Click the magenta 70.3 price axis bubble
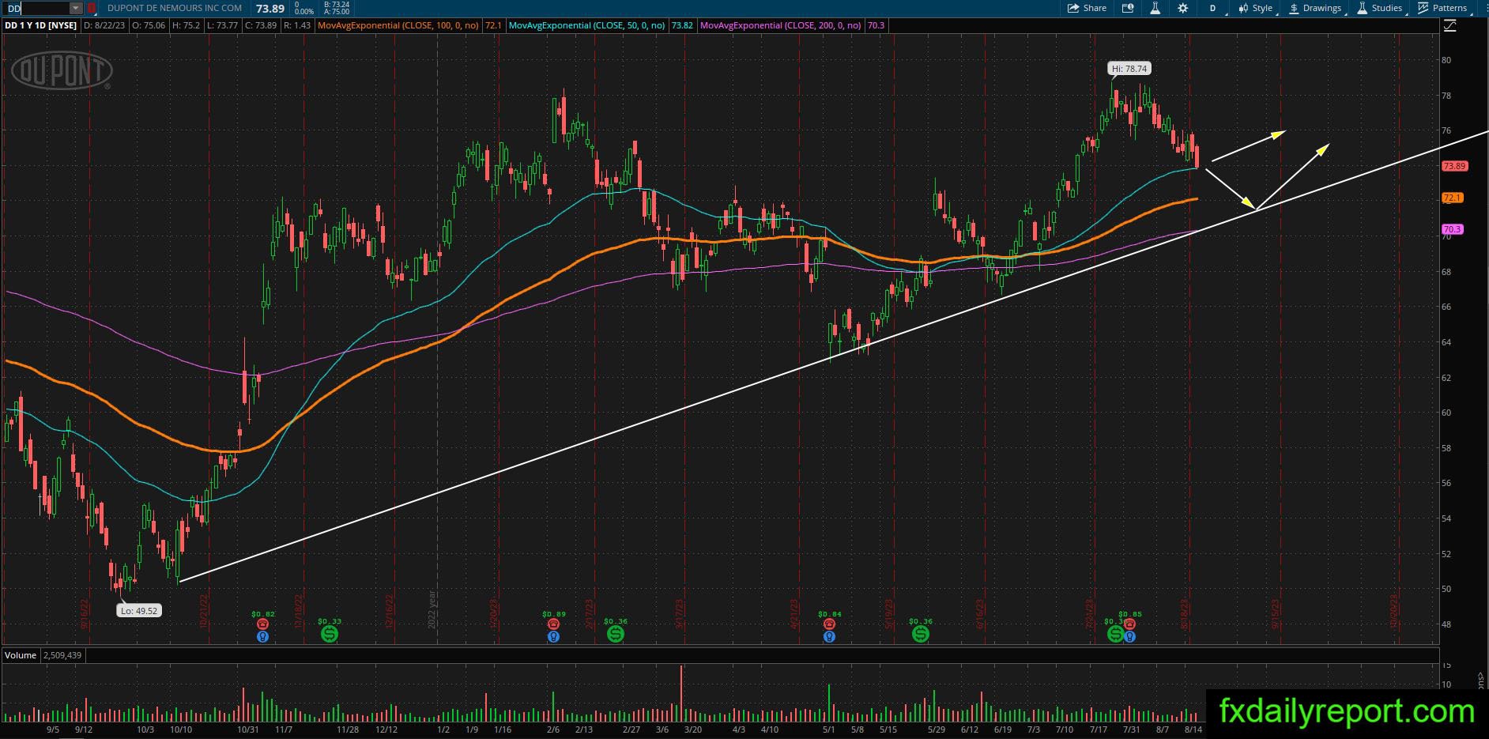Viewport: 1489px width, 739px height. [1453, 229]
